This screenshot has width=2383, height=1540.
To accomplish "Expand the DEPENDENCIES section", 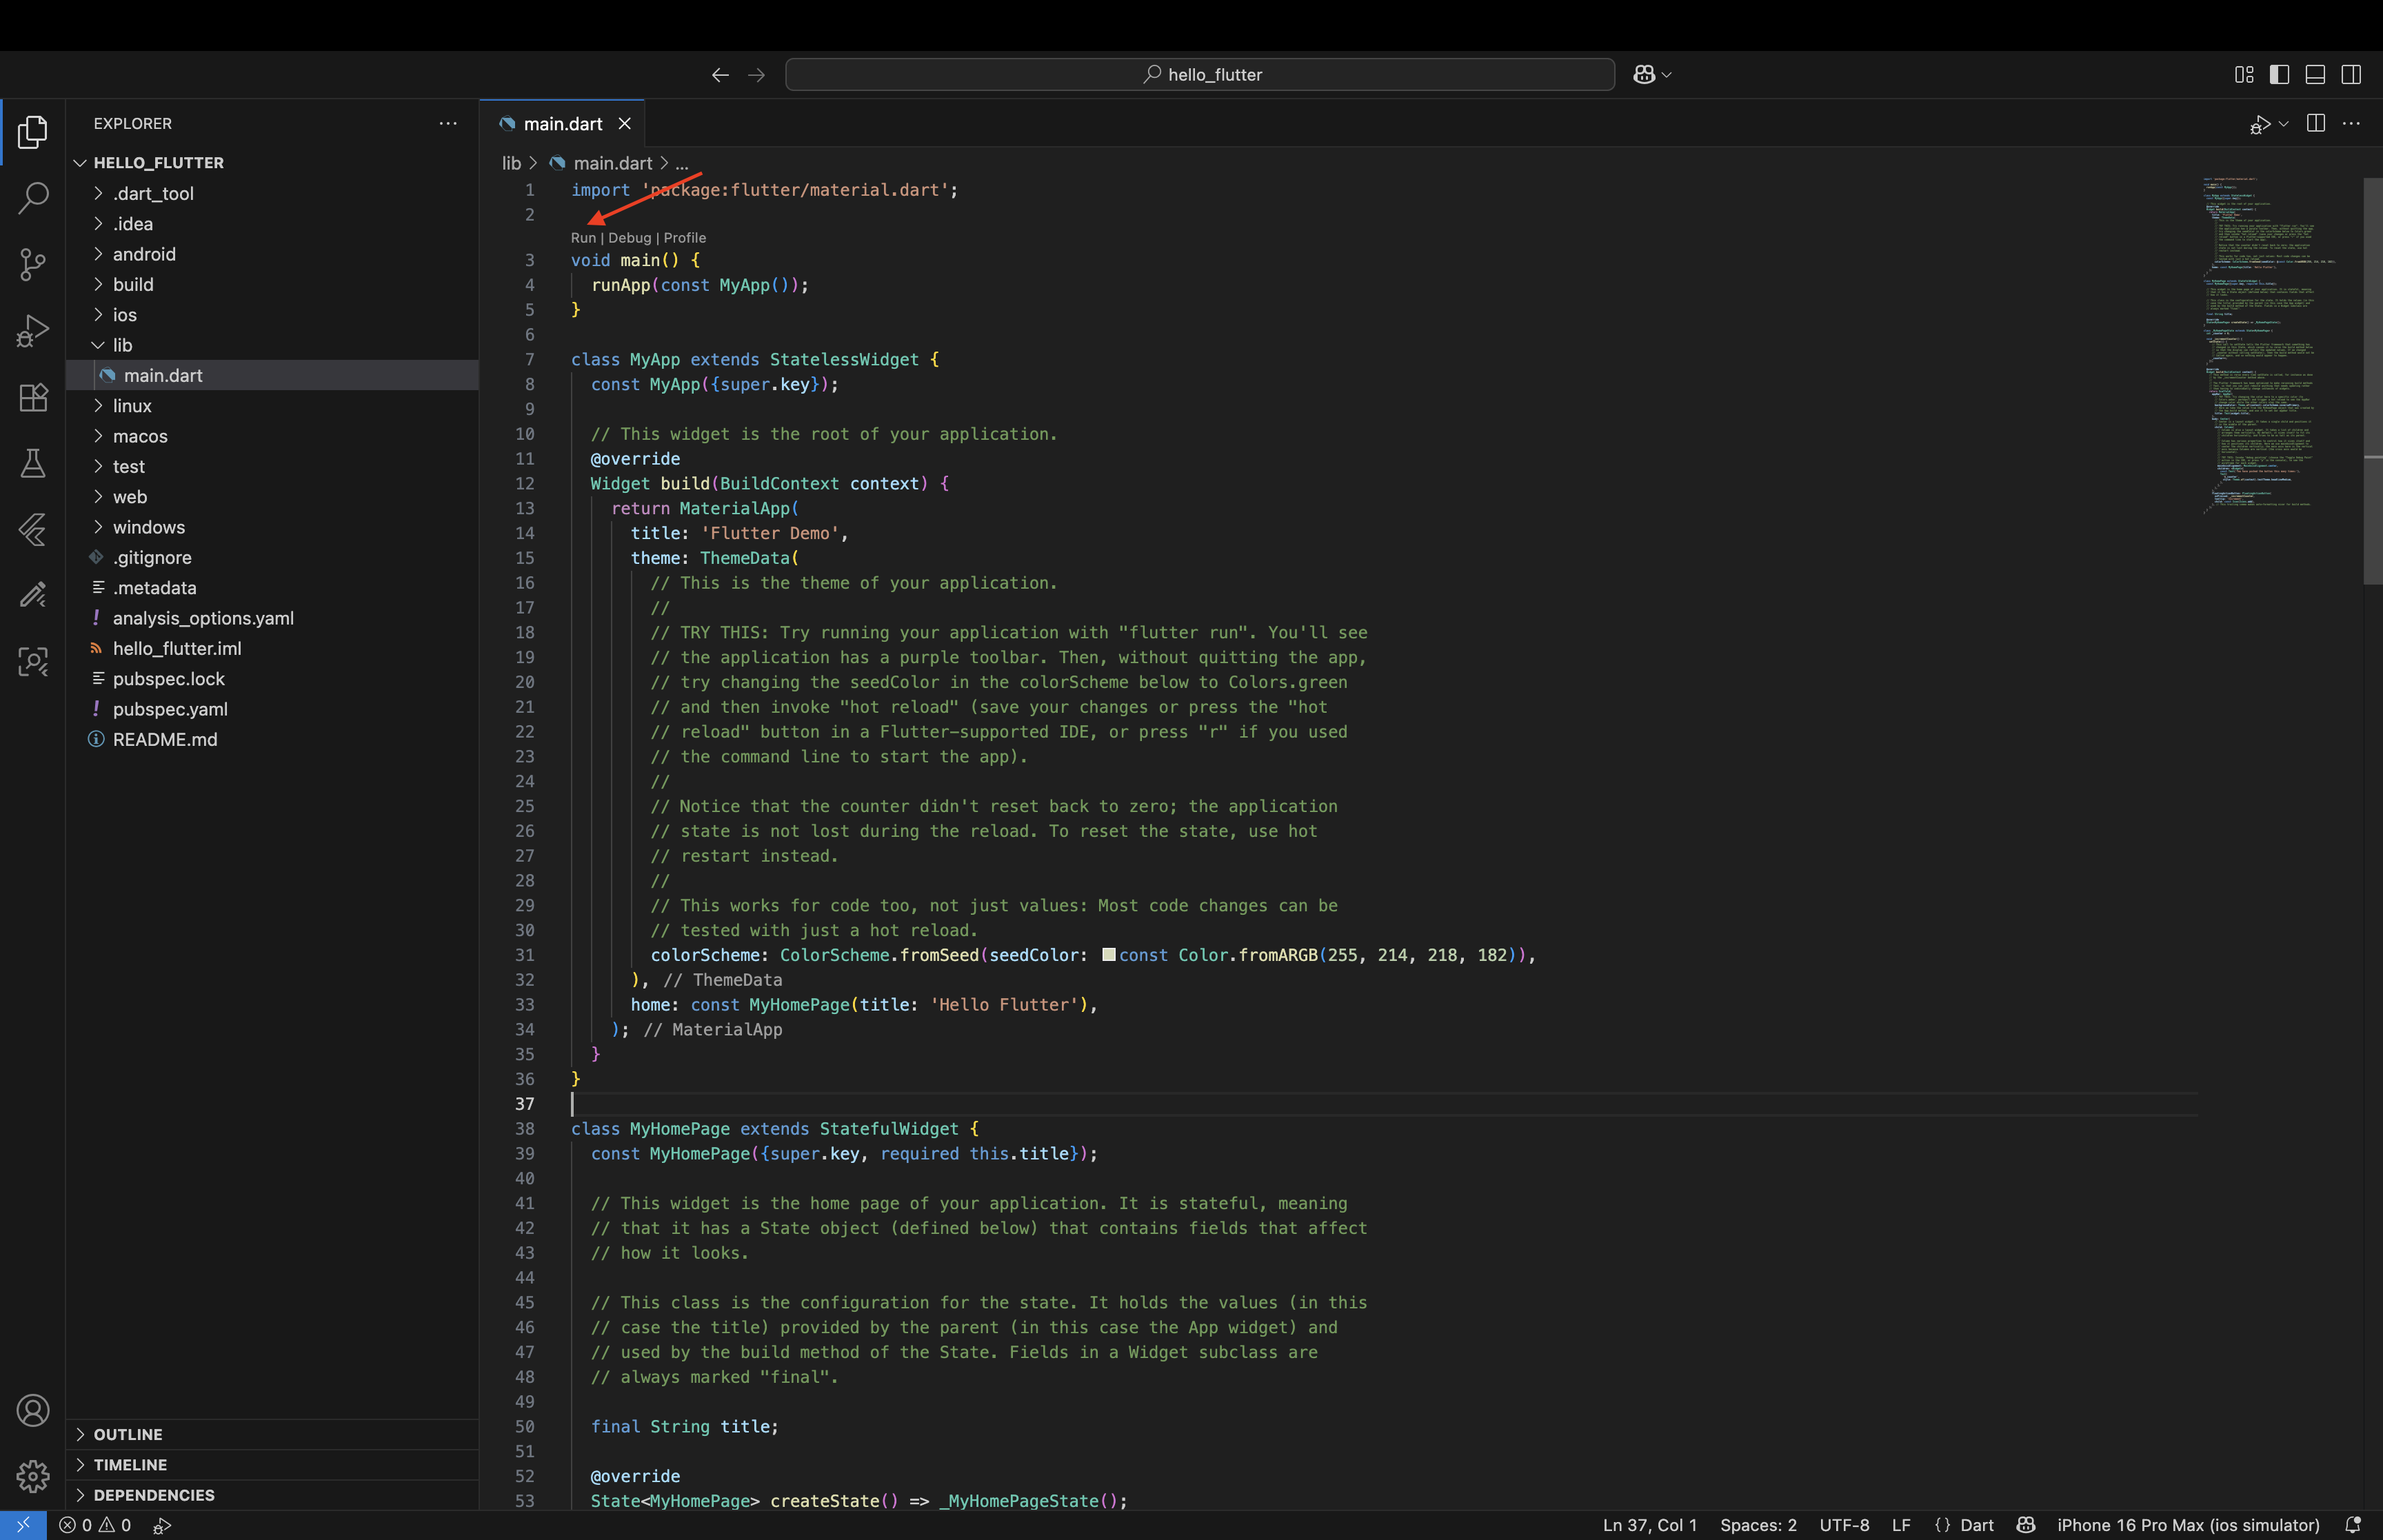I will (x=272, y=1495).
